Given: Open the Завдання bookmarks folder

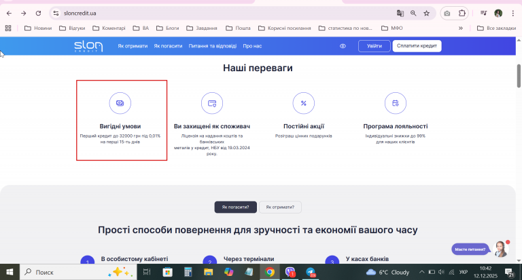Looking at the screenshot, I should (x=202, y=28).
